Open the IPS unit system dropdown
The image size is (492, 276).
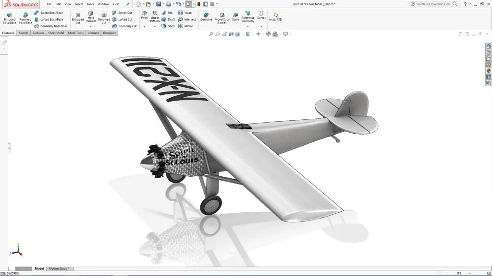[459, 273]
